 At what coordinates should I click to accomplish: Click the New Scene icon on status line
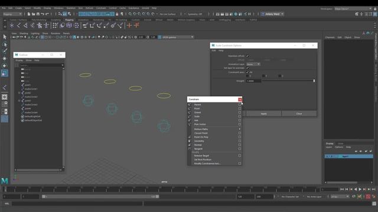pos(29,14)
